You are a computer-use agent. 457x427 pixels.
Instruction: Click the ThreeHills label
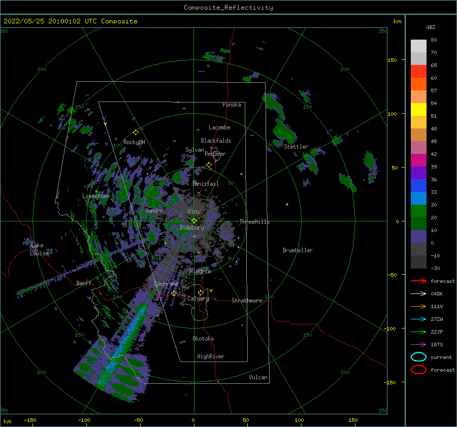click(x=254, y=222)
